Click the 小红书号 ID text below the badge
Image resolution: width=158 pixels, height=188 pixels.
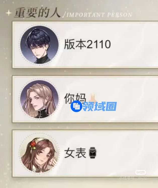coord(133,178)
